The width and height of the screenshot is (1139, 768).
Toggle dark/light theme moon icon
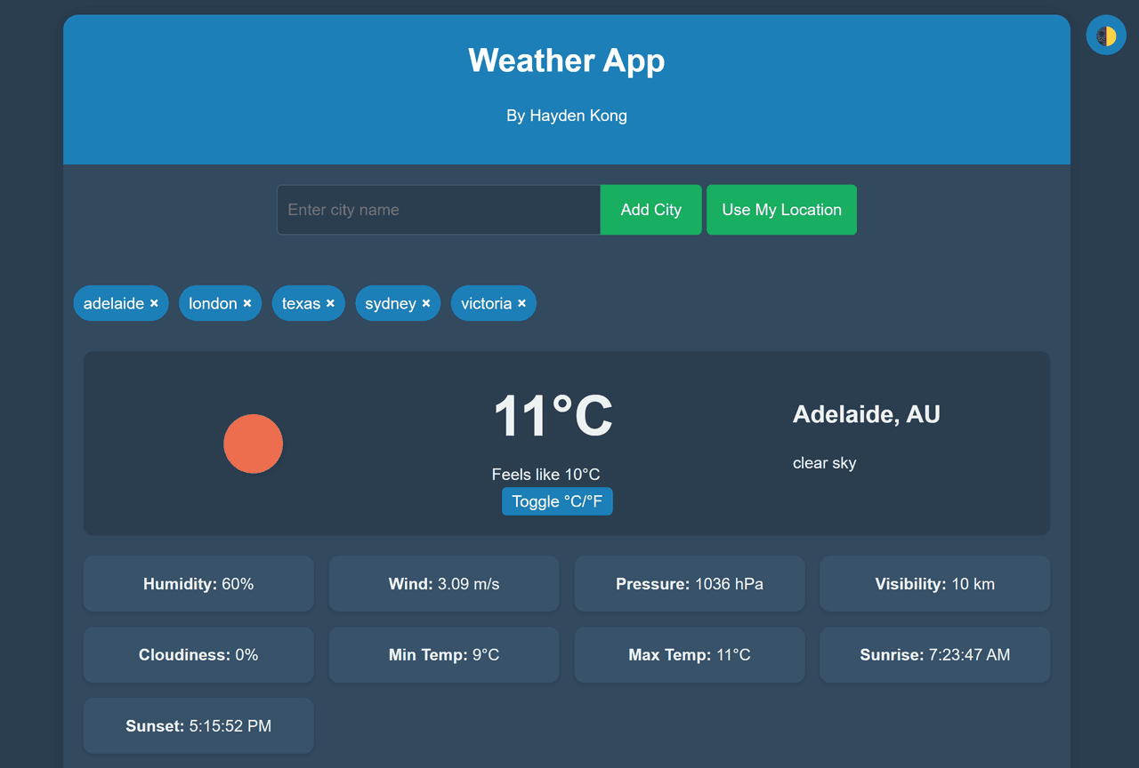1106,36
